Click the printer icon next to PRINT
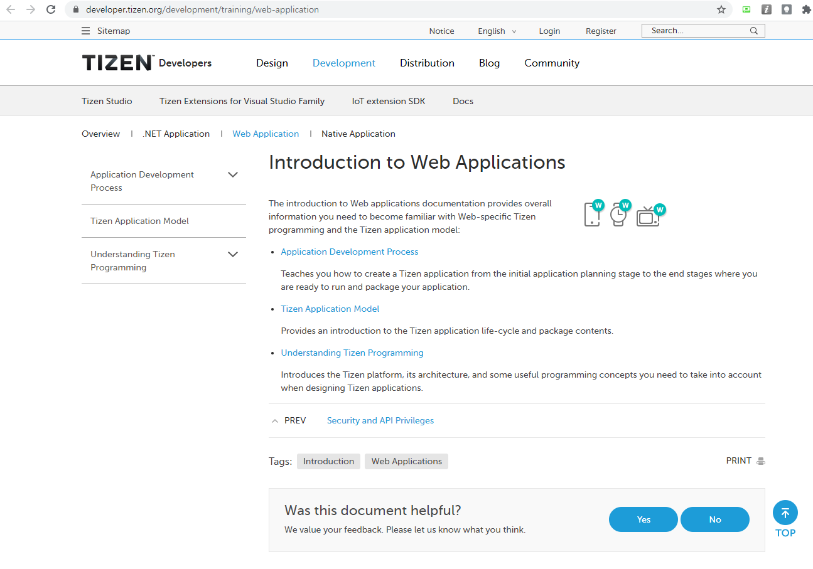The height and width of the screenshot is (569, 813). 761,461
